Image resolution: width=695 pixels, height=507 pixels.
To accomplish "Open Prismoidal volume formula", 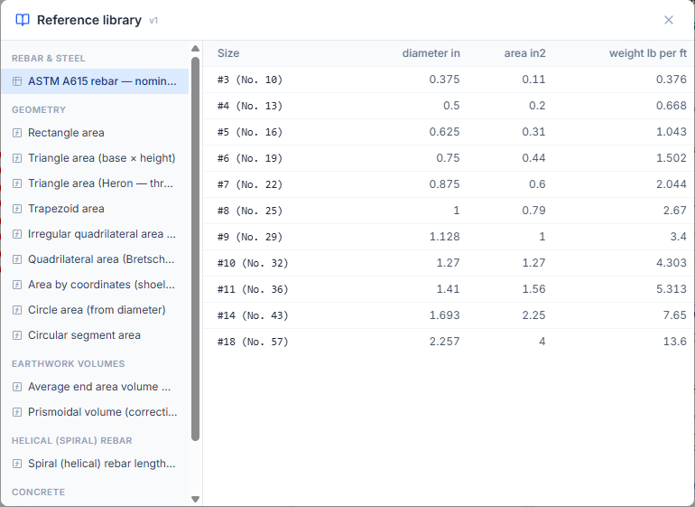I will click(95, 412).
